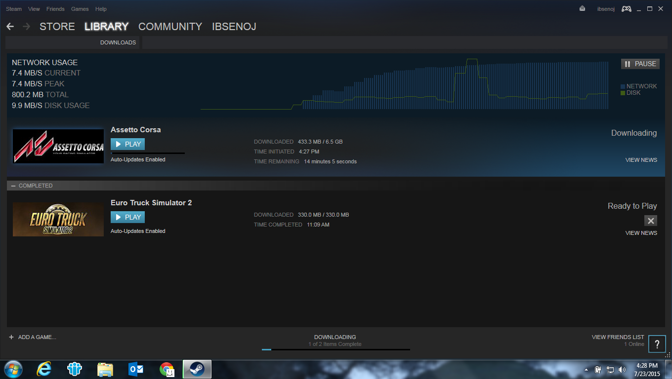Viewport: 672px width, 379px height.
Task: Click the Steam taskbar icon
Action: tap(197, 369)
